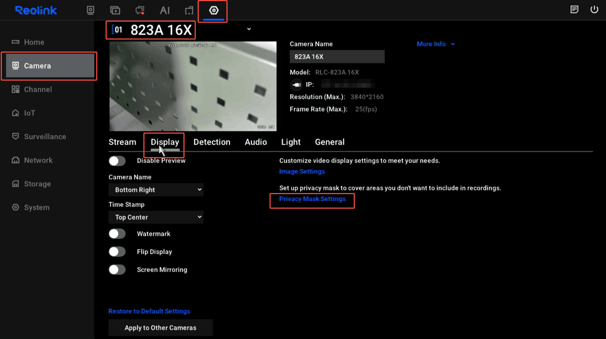Select Camera in sidebar
This screenshot has width=606, height=339.
(x=50, y=66)
